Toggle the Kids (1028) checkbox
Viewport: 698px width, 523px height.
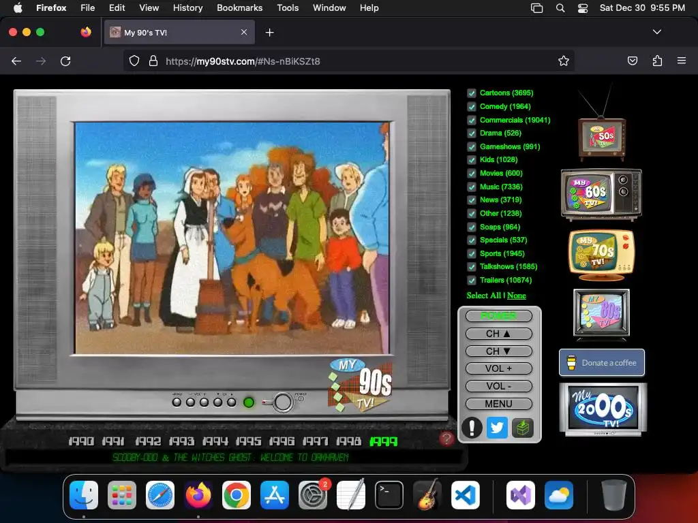tap(472, 159)
